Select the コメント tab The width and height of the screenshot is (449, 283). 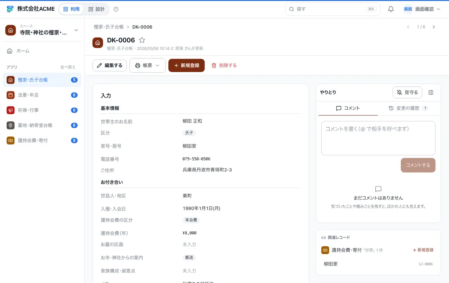click(348, 108)
